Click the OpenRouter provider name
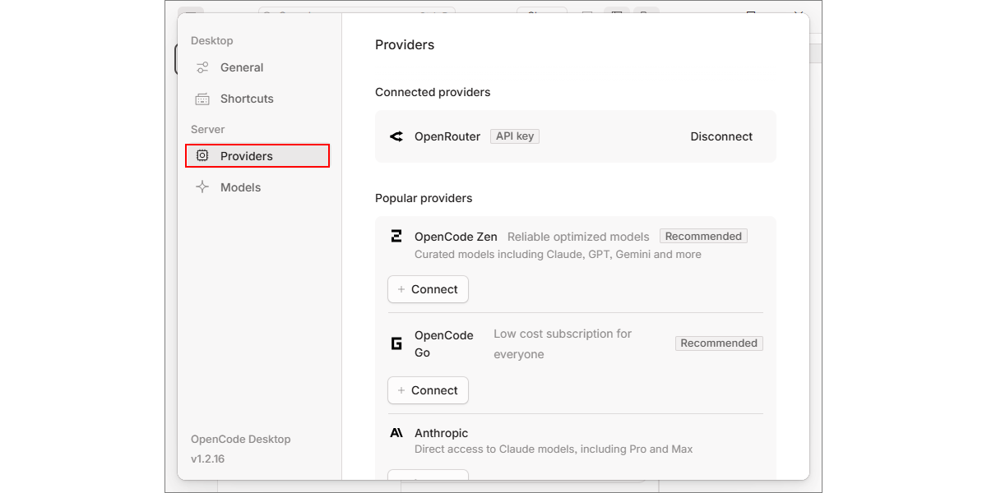Viewport: 987px width, 493px height. tap(447, 136)
